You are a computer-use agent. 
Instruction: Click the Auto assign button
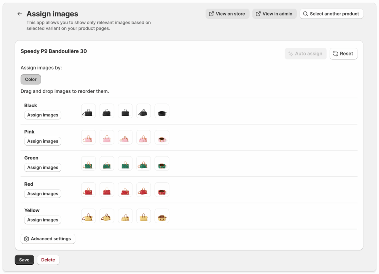[x=305, y=54]
